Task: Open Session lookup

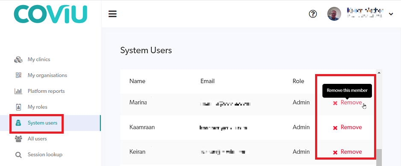Action: tap(45, 155)
